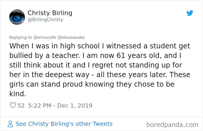The height and width of the screenshot is (131, 203).
Task: Click the like count 52
Action: click(21, 105)
